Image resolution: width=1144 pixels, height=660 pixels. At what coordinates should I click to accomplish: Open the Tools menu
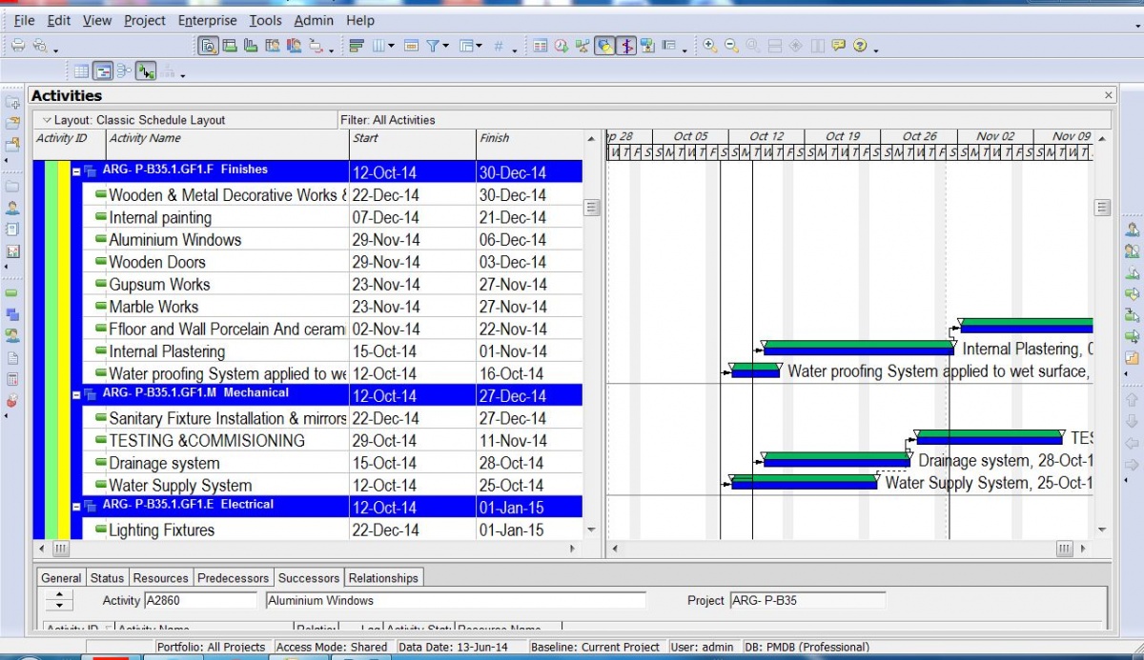[x=265, y=20]
